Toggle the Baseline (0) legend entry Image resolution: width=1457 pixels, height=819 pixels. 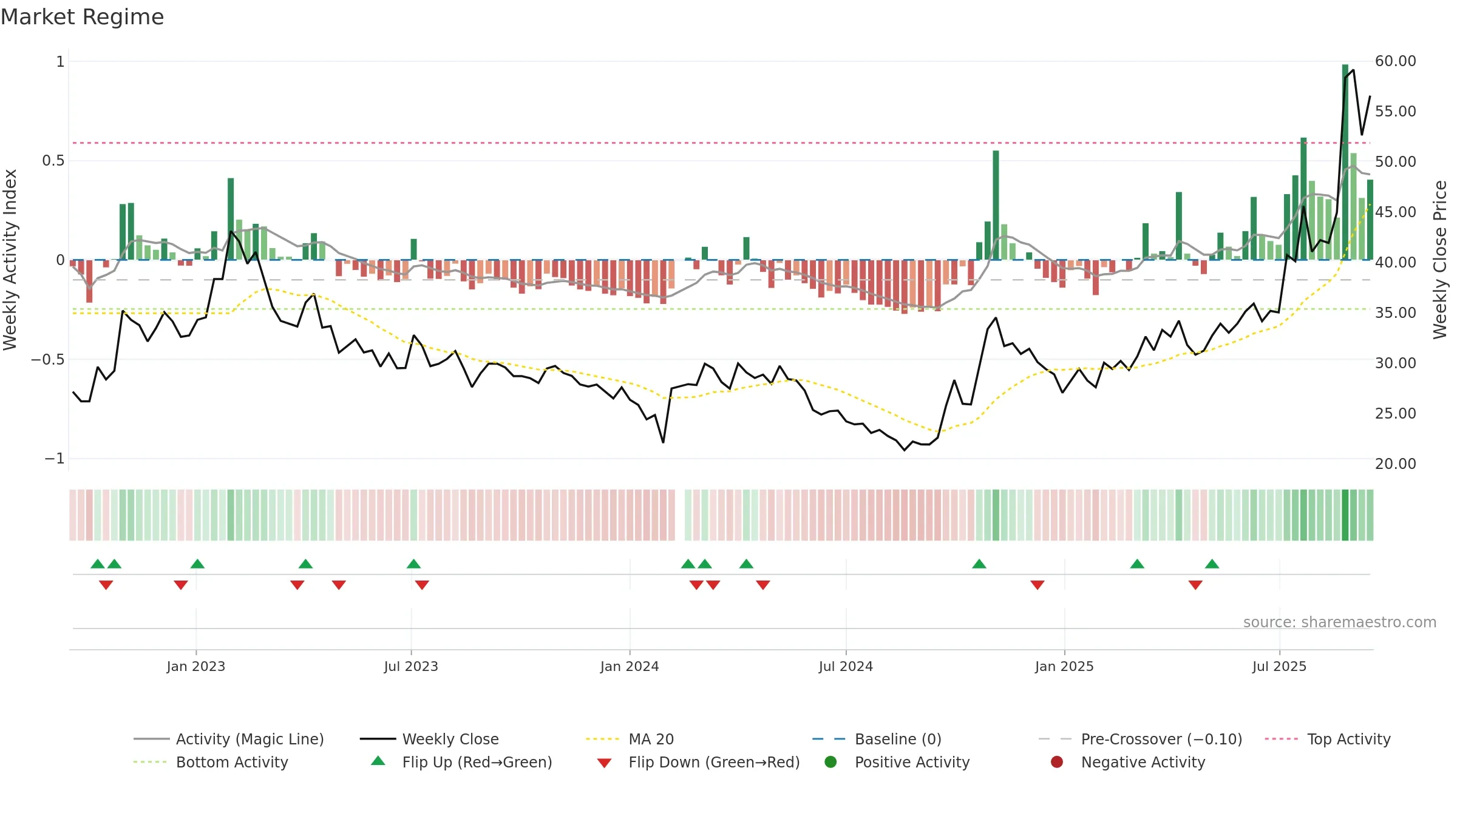click(877, 739)
